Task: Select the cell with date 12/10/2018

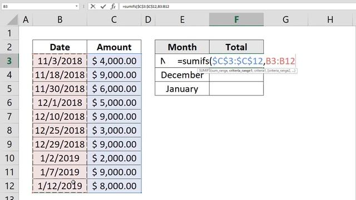Action: point(60,116)
